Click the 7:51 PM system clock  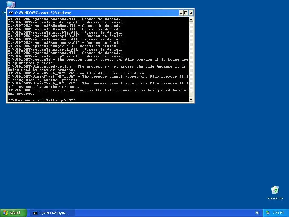coord(279,213)
